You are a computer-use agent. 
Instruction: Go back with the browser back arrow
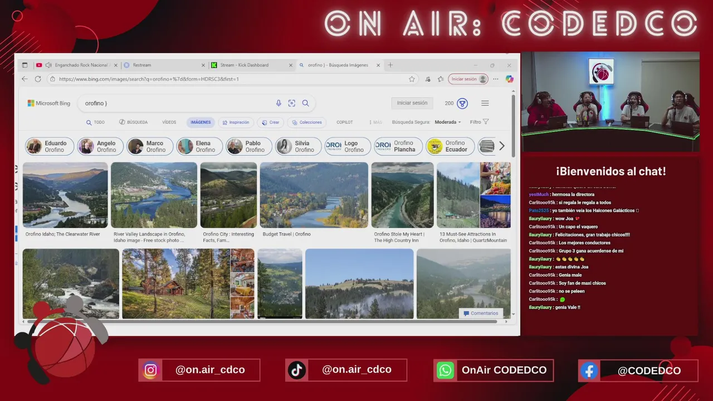(x=25, y=79)
